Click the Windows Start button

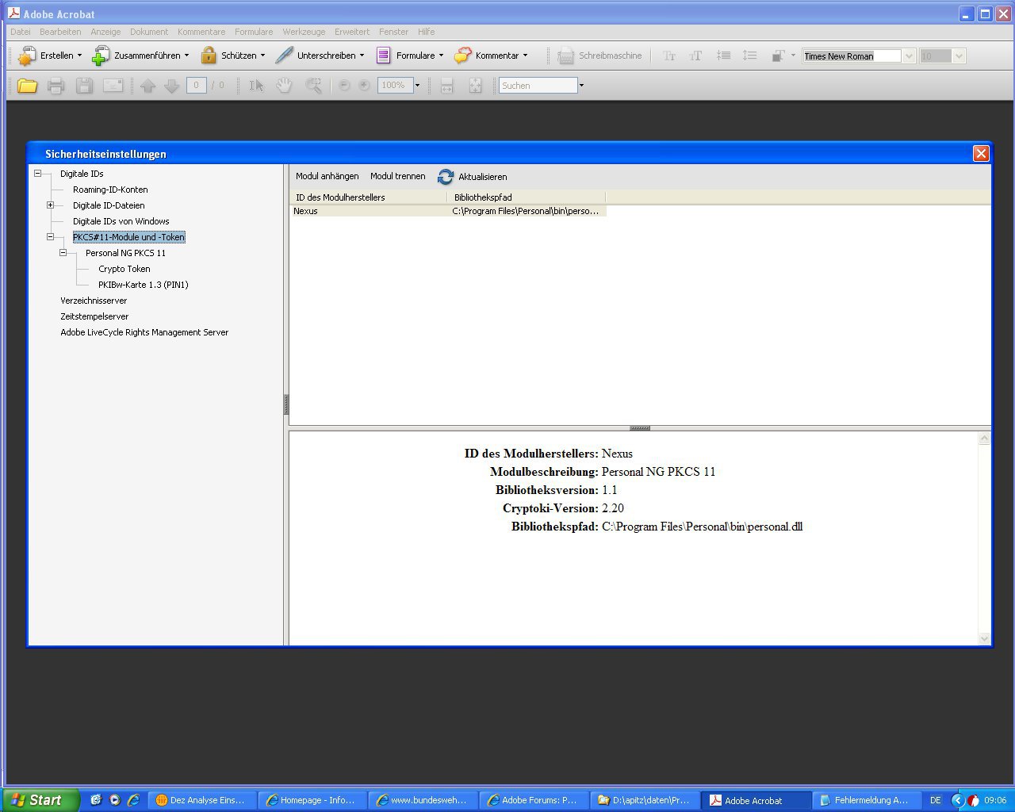point(40,800)
